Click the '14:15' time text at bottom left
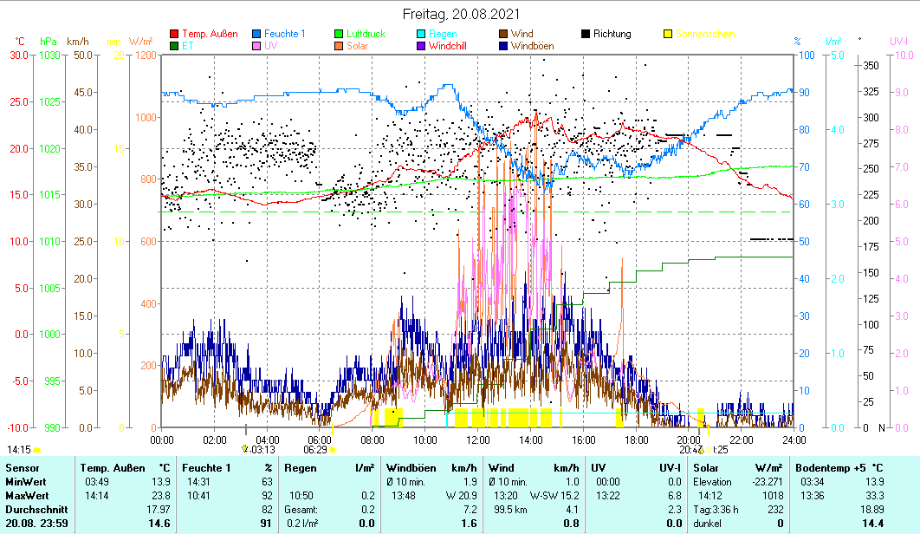The width and height of the screenshot is (920, 534). click(19, 450)
